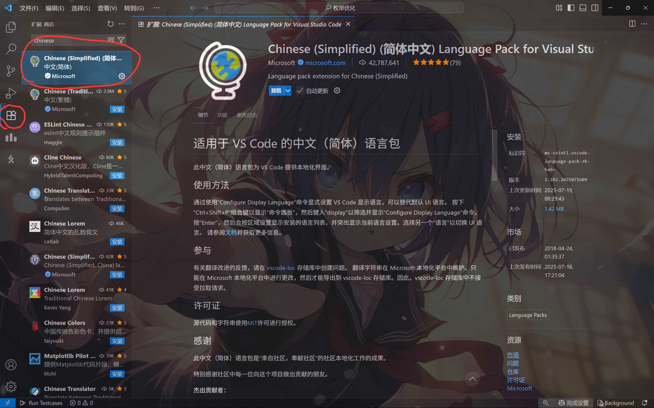Open the Manage gear at the bottom left
The height and width of the screenshot is (408, 654).
(11, 387)
